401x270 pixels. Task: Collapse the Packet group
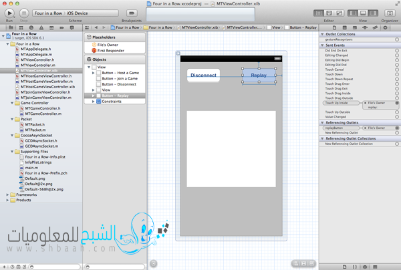click(x=12, y=119)
